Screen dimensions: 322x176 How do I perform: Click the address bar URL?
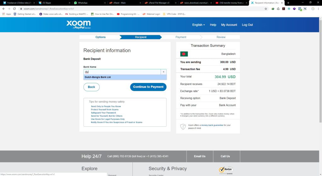click(49, 9)
